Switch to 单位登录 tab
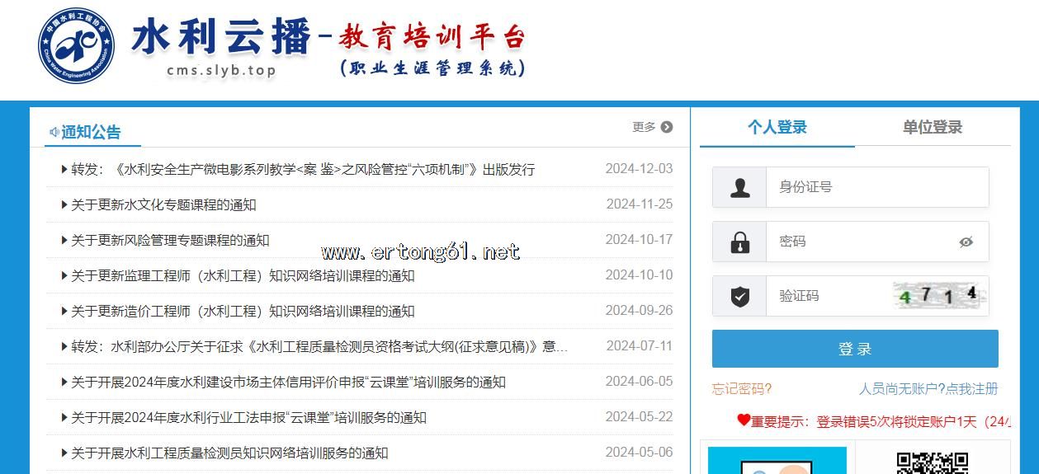The height and width of the screenshot is (474, 1039). pyautogui.click(x=932, y=127)
